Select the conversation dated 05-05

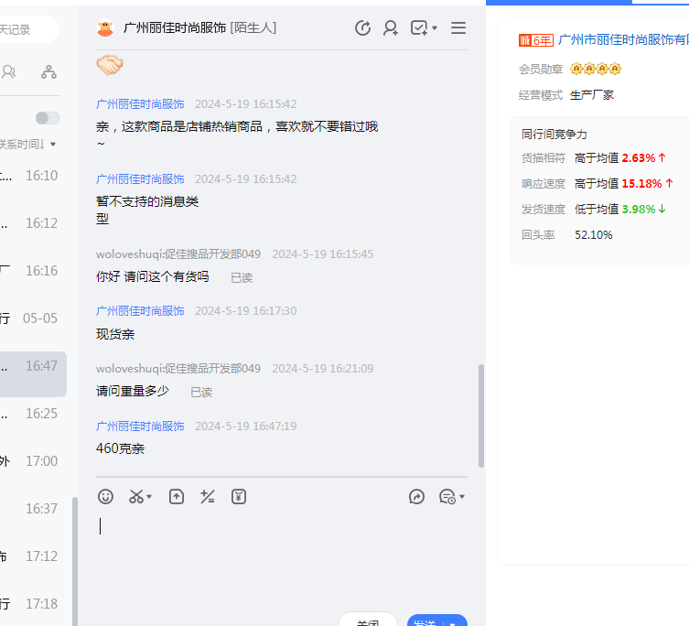[x=33, y=318]
